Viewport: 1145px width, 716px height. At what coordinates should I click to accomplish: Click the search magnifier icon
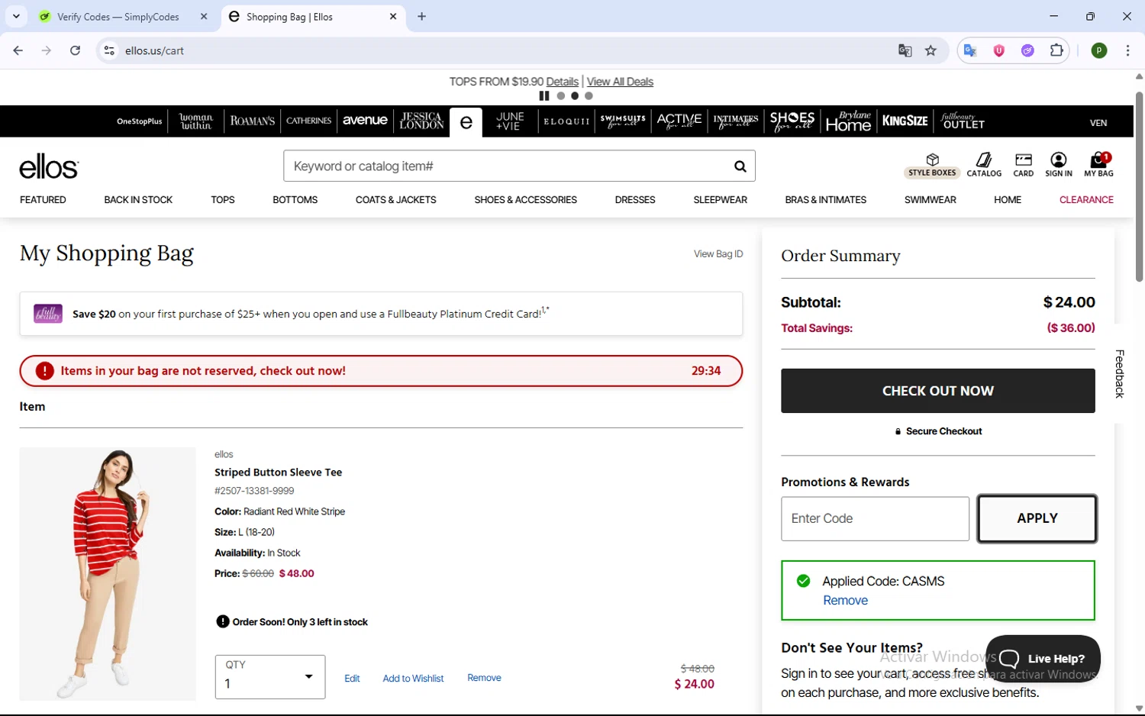click(x=740, y=166)
